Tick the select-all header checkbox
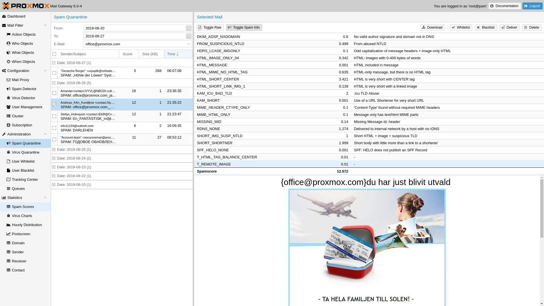544x306 pixels. coord(54,54)
